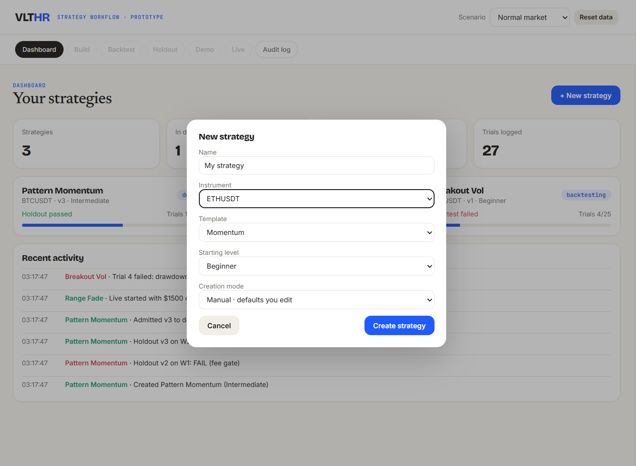
Task: Switch to the Dashboard tab
Action: click(39, 50)
